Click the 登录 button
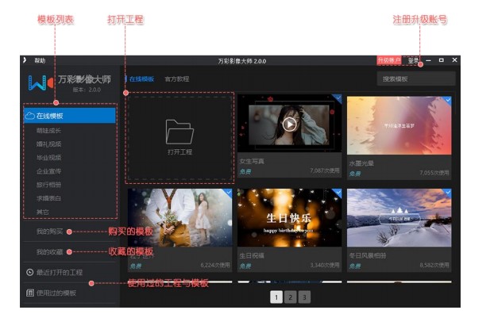The height and width of the screenshot is (314, 494). [413, 60]
